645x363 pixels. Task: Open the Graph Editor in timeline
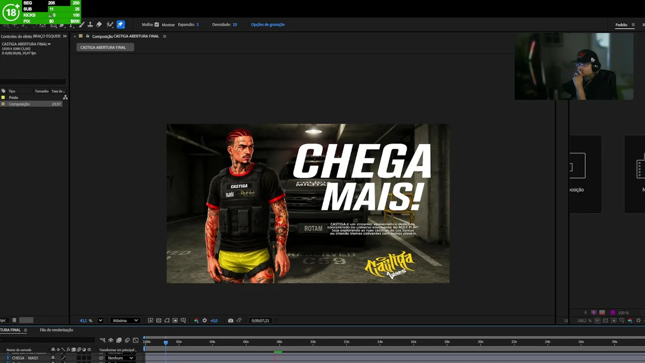(136, 340)
